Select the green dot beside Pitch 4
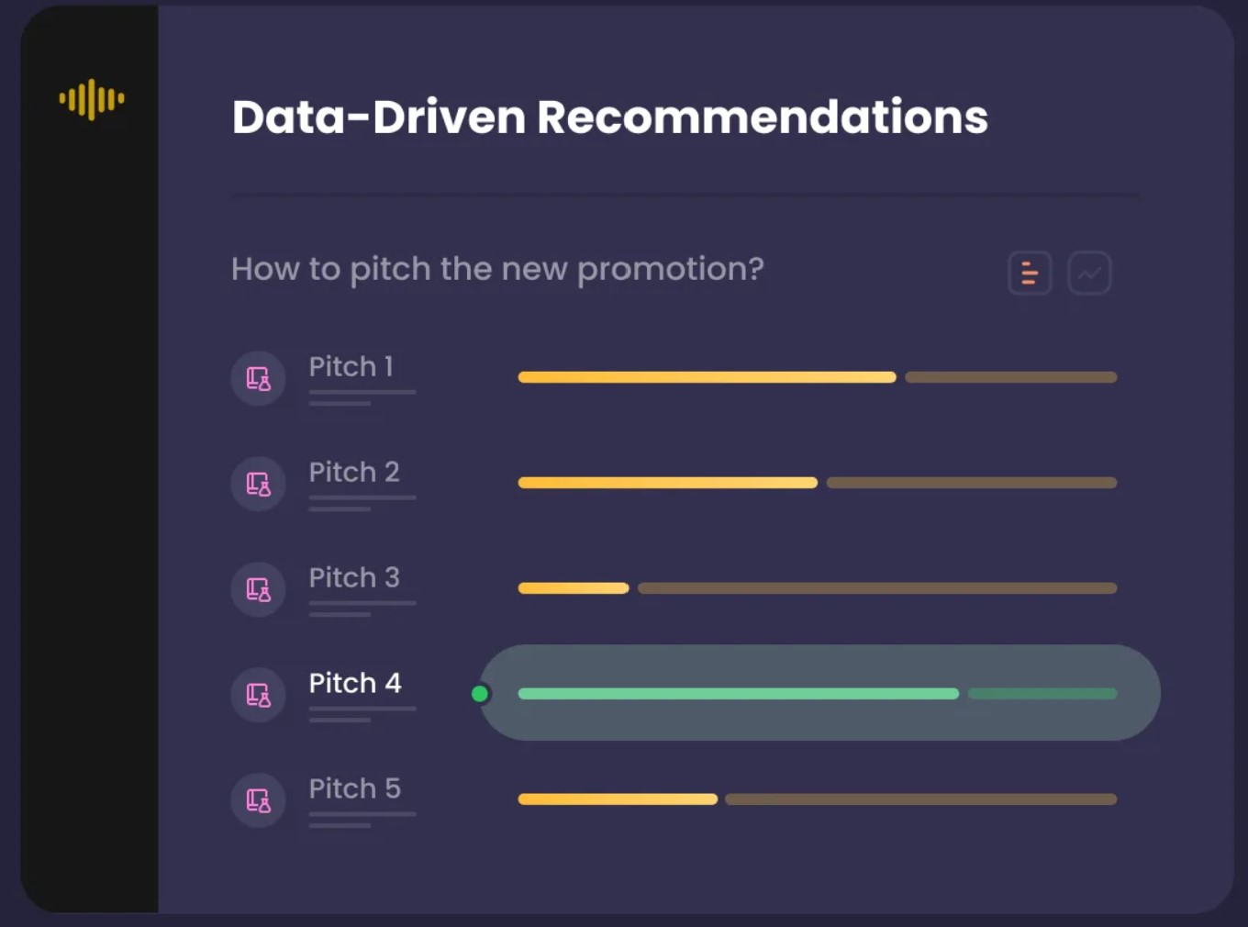 pyautogui.click(x=479, y=694)
